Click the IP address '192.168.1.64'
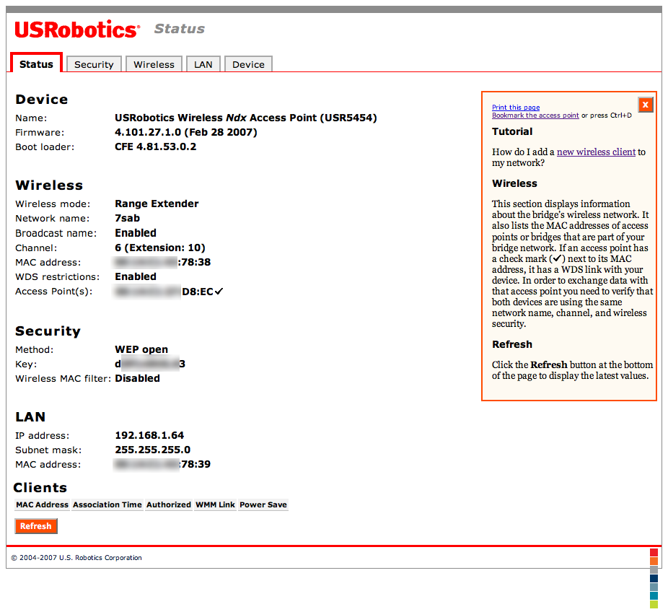Screen dimensions: 668x612 click(x=149, y=435)
